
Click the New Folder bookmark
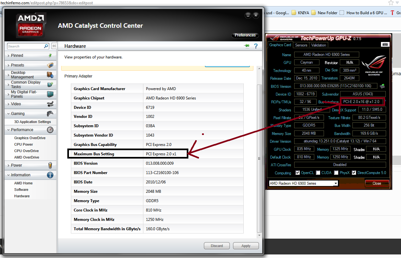[324, 13]
